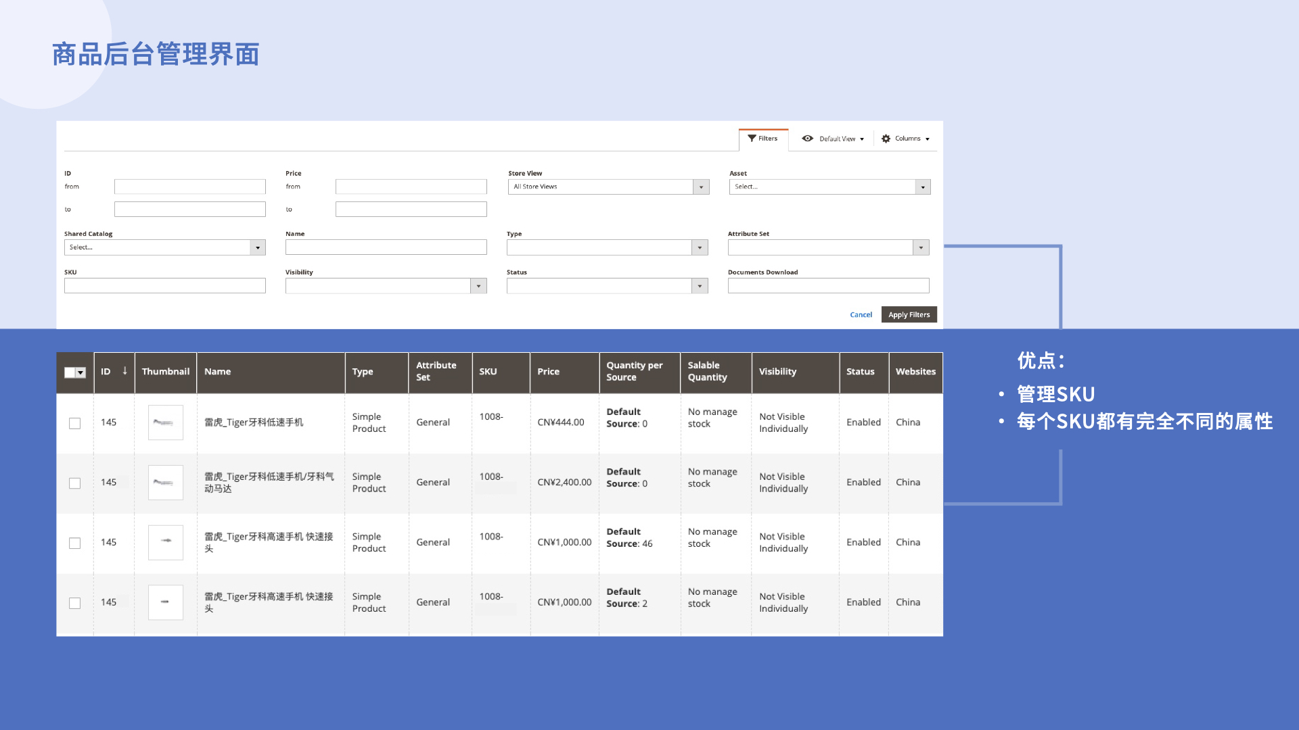
Task: Click the Cancel link
Action: pyautogui.click(x=861, y=315)
